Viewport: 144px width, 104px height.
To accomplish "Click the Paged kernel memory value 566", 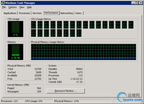I will [x=39, y=88].
